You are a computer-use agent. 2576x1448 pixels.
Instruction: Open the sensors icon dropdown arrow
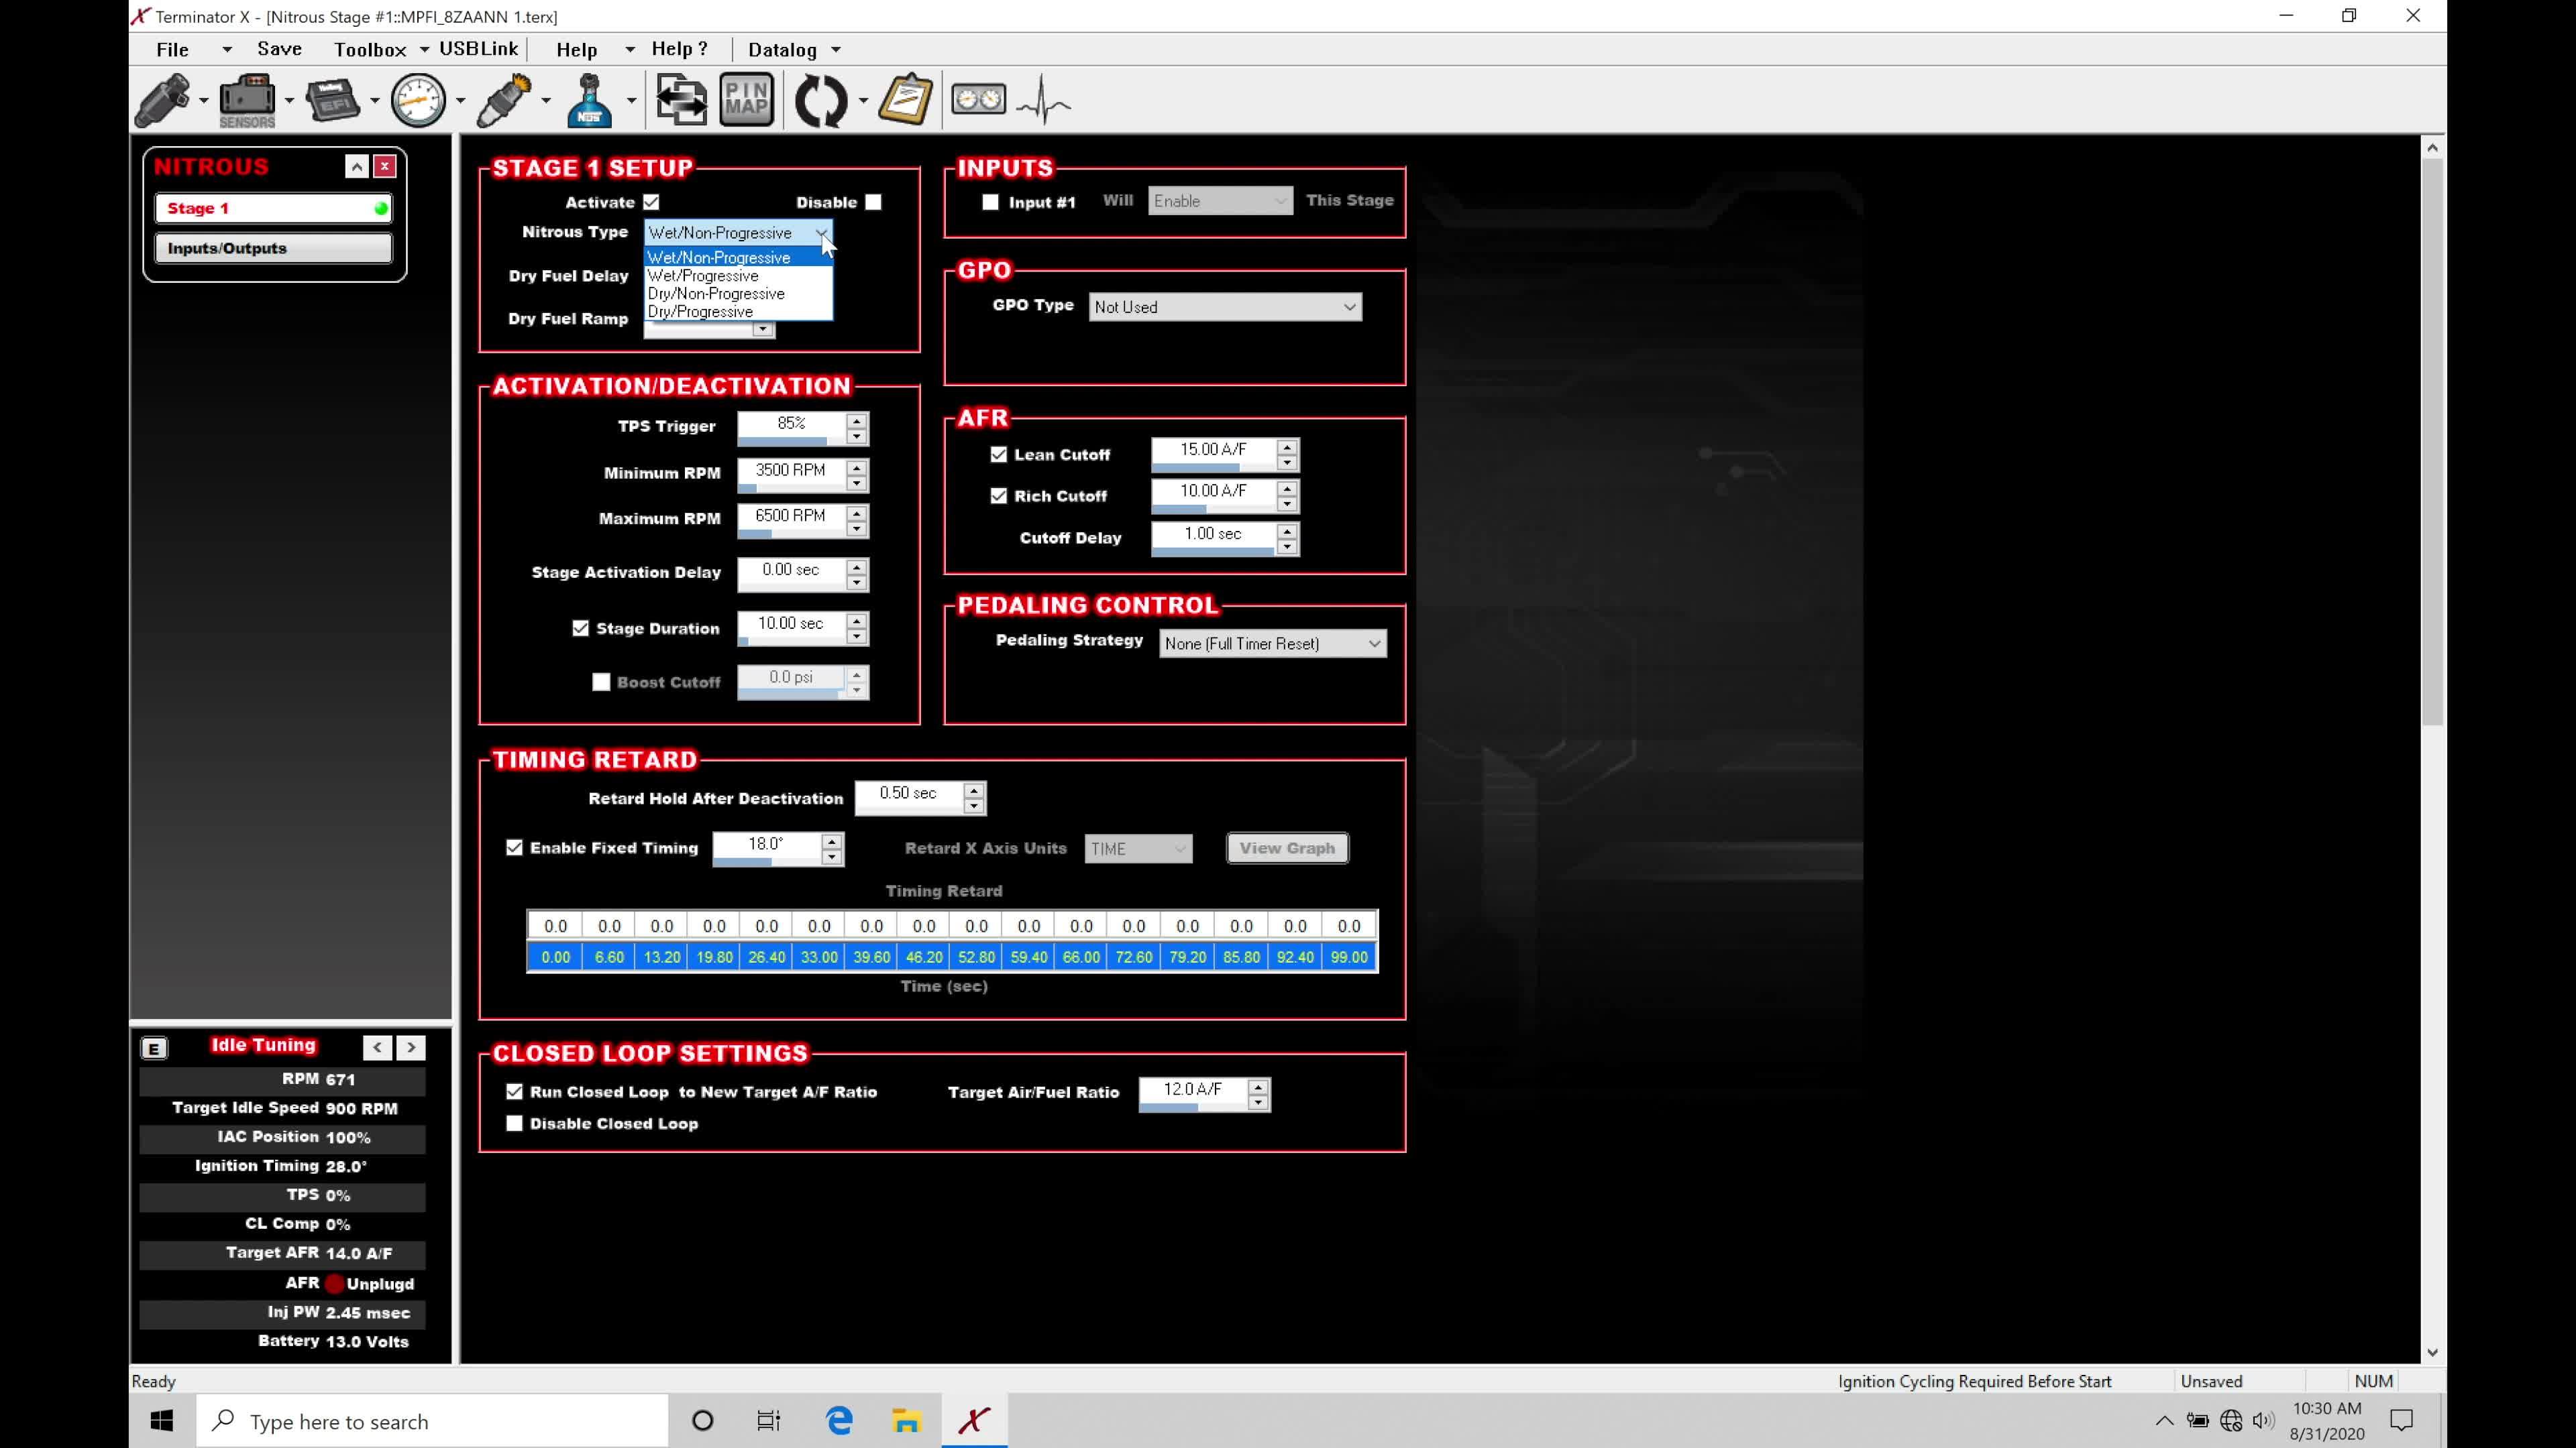pyautogui.click(x=289, y=100)
